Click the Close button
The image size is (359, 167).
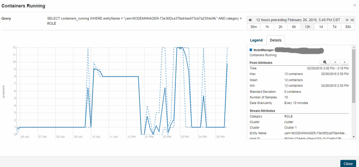click(348, 163)
